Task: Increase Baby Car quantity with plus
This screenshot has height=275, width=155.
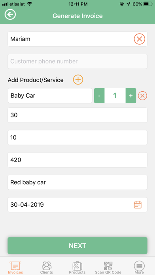Action: click(x=131, y=96)
